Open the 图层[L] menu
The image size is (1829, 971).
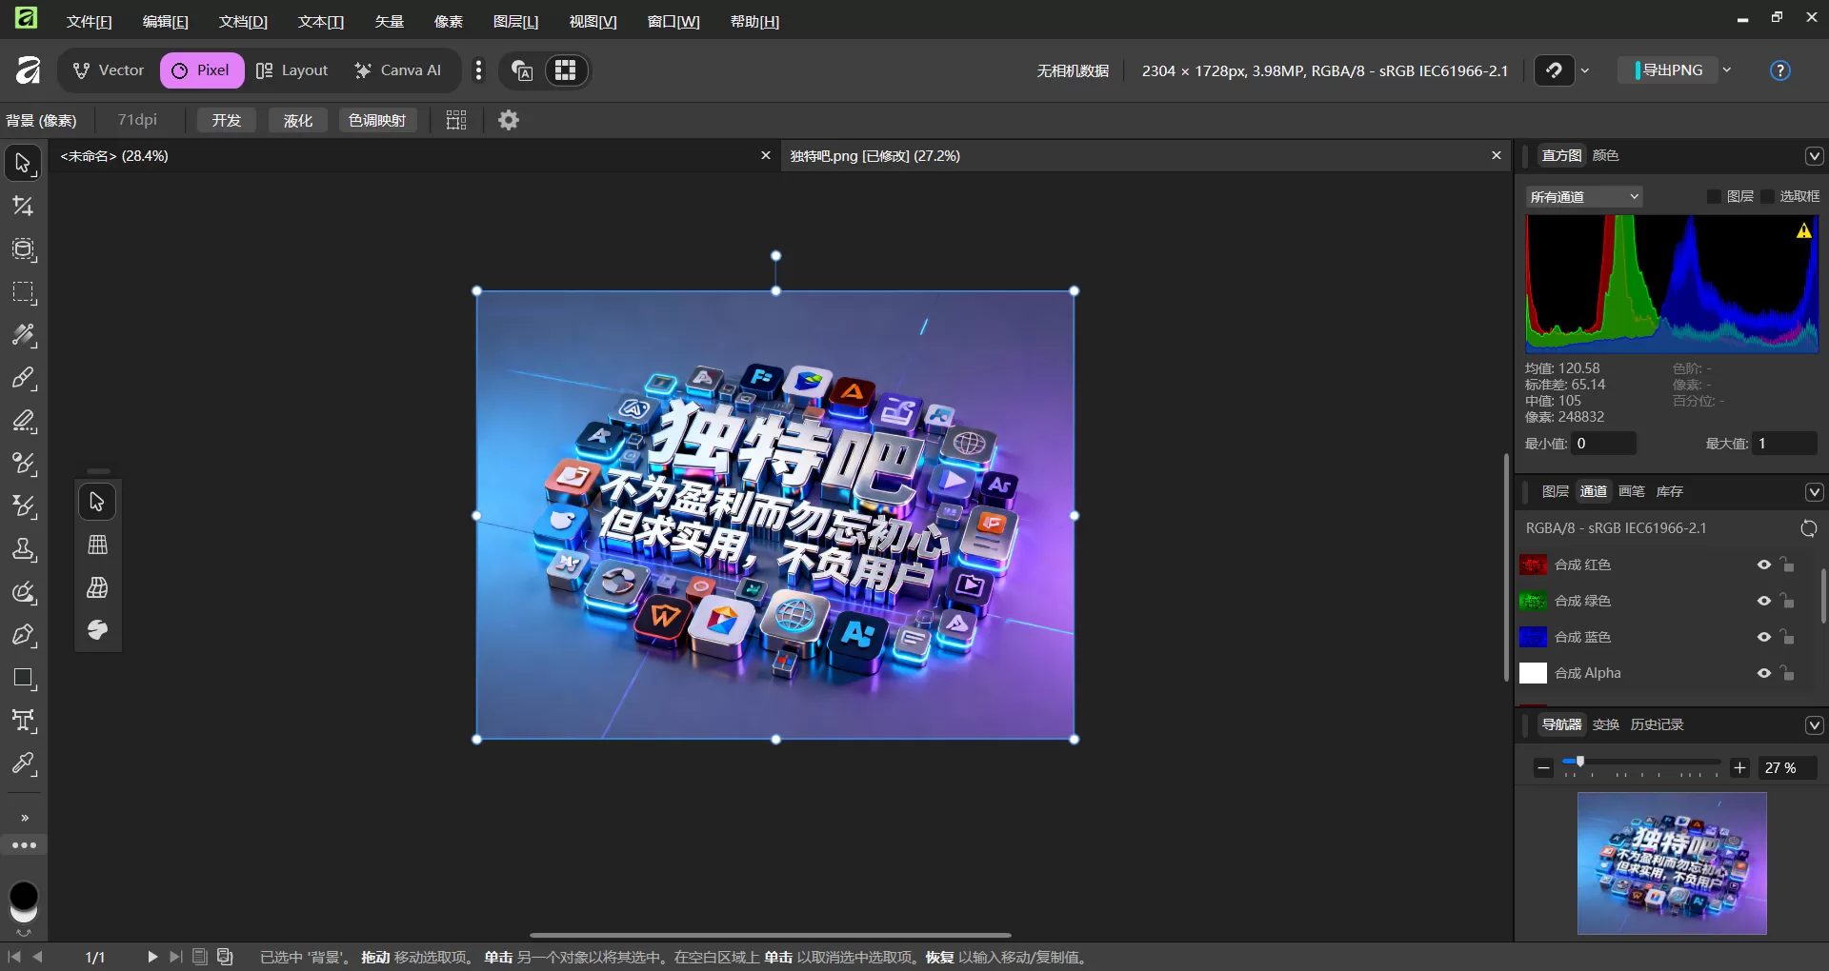pyautogui.click(x=515, y=21)
